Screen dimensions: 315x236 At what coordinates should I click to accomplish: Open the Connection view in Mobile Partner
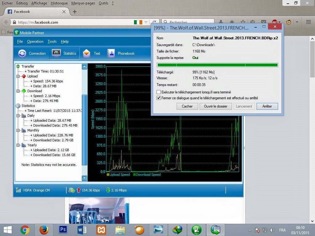tap(32, 53)
